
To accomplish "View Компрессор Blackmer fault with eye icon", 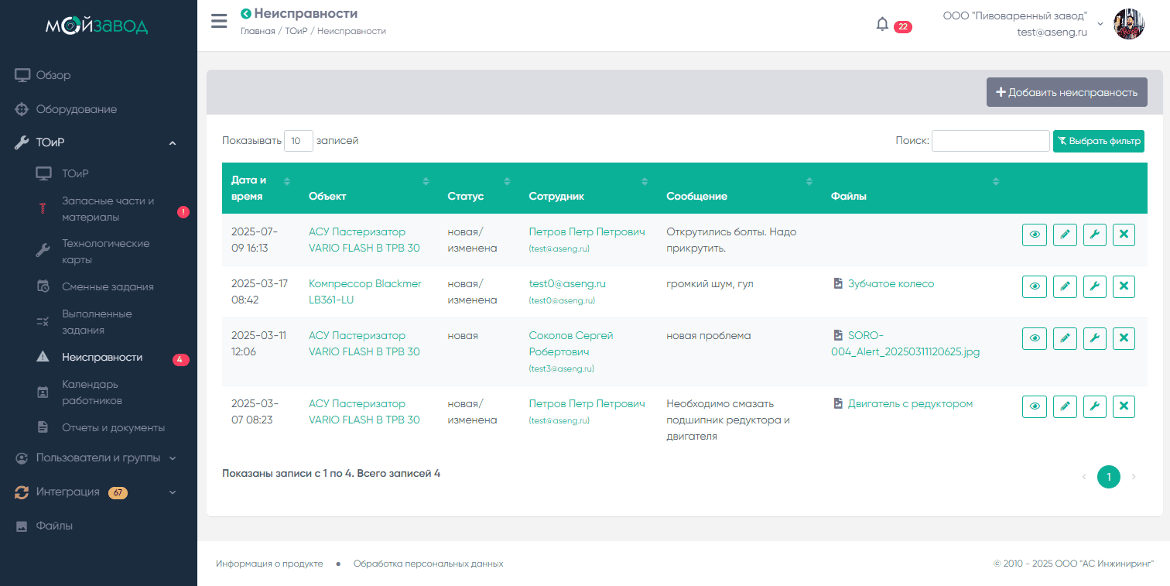I will pyautogui.click(x=1035, y=286).
